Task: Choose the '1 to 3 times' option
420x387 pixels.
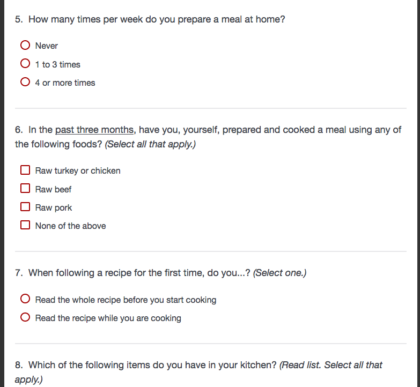Action: [x=25, y=64]
